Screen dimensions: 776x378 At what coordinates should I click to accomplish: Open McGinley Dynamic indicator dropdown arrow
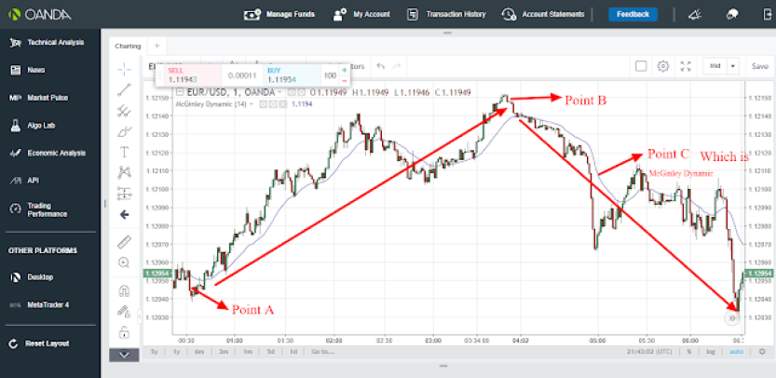click(252, 104)
